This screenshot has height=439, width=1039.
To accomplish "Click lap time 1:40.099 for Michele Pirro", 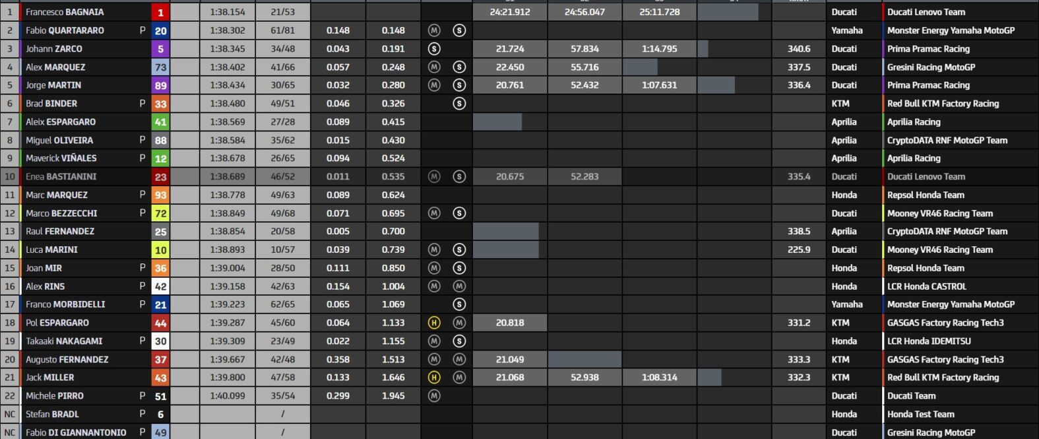I will coord(228,396).
